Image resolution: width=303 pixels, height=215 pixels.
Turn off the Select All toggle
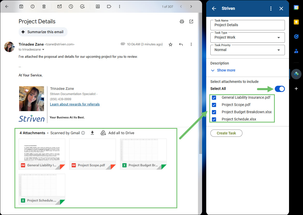tap(280, 89)
